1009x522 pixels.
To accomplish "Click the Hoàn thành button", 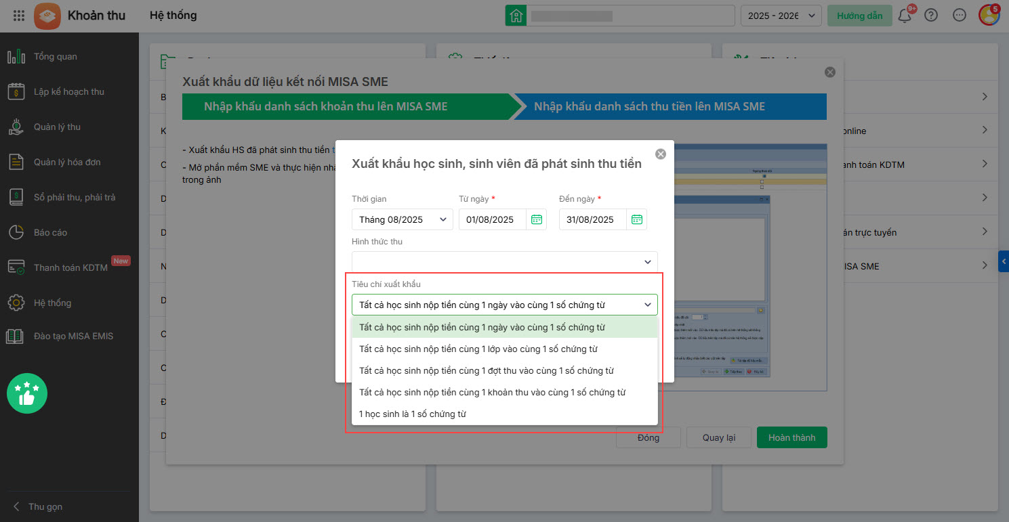I will (792, 437).
